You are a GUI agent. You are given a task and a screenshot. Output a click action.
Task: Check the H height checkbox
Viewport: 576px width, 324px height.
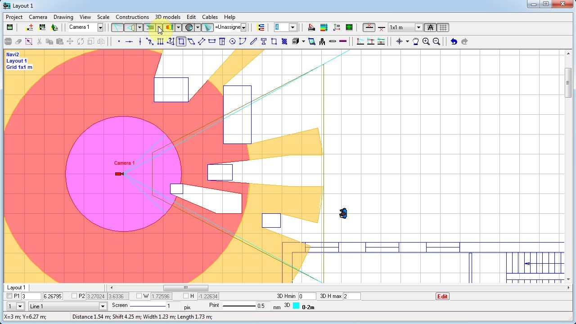pos(186,296)
